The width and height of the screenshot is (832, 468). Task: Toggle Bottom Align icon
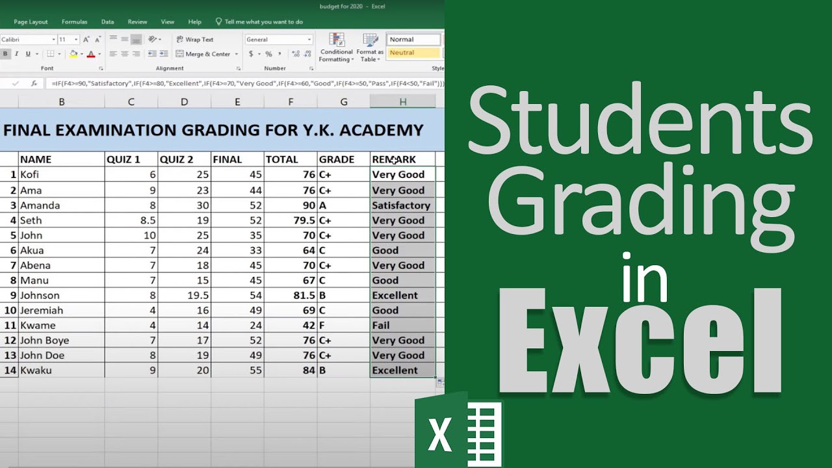pyautogui.click(x=136, y=40)
